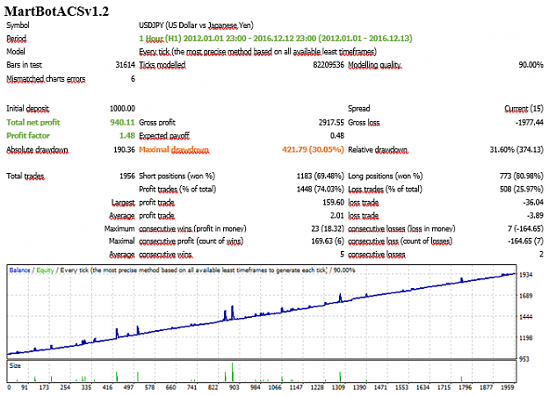This screenshot has width=549, height=396.
Task: Click consecutive wins value 23 (18.32)
Action: pyautogui.click(x=328, y=228)
